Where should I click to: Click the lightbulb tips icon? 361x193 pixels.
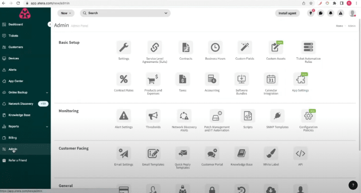pyautogui.click(x=310, y=13)
